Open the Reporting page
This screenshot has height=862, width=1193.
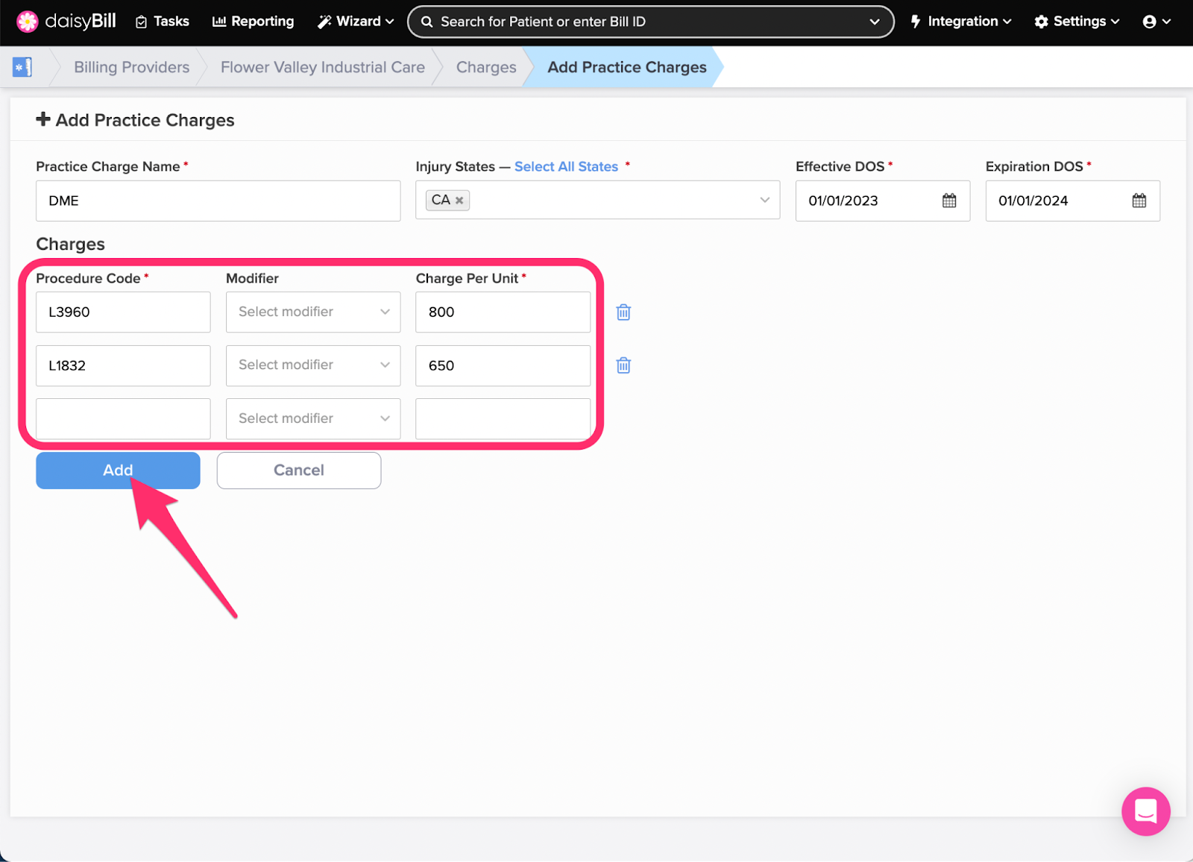[253, 22]
